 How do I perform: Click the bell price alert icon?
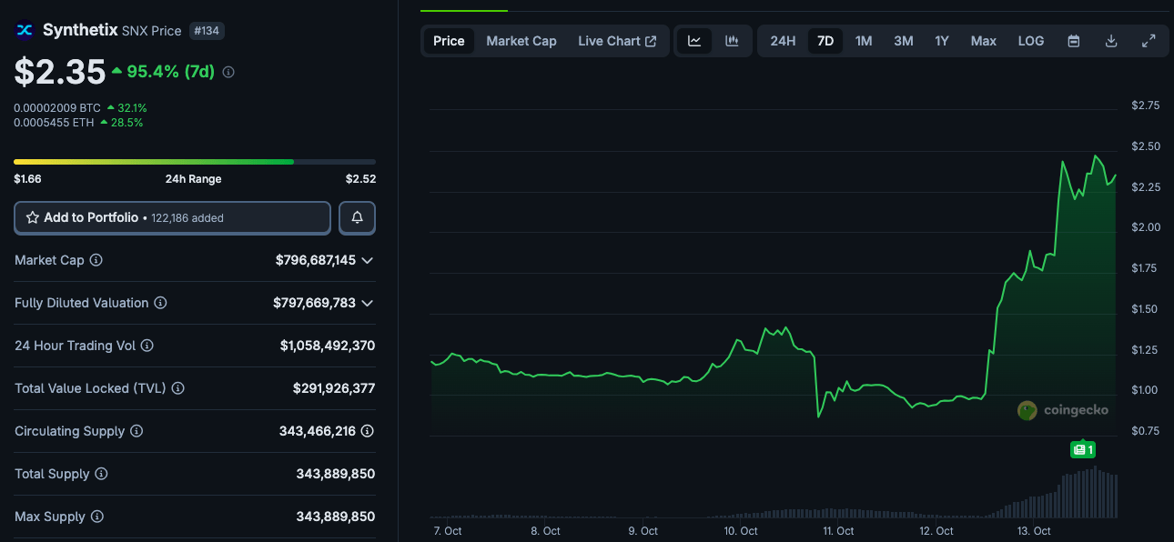click(357, 218)
